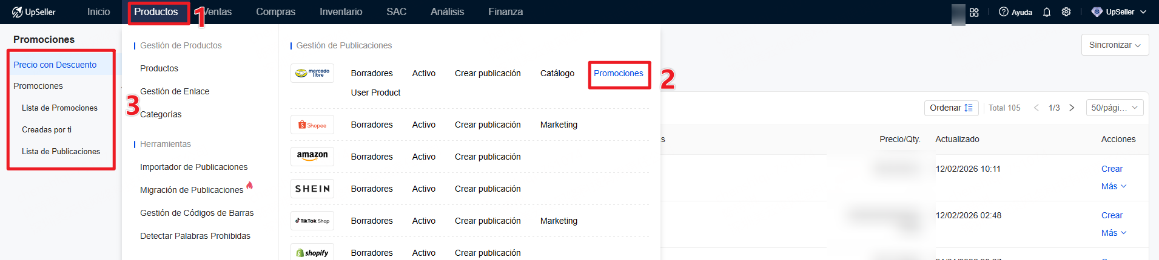Click Crear in the first table row

click(x=1111, y=169)
